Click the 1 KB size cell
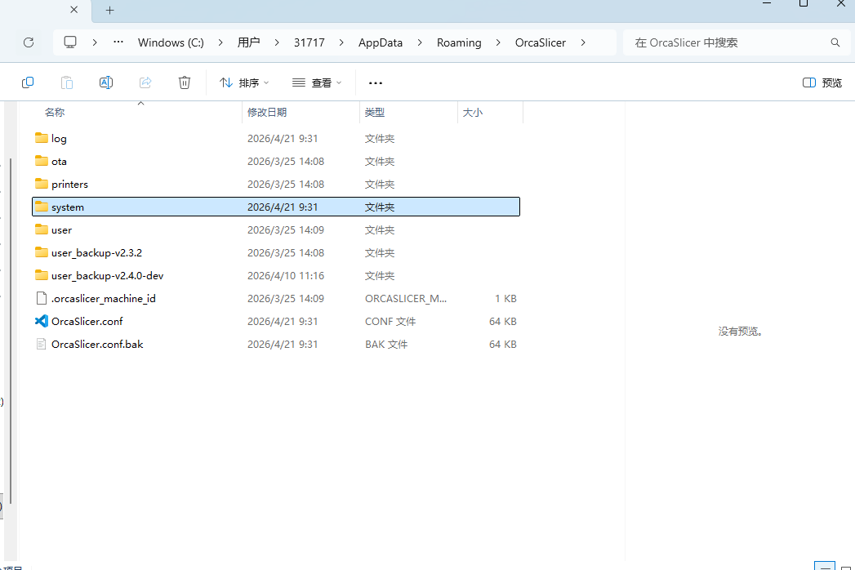The image size is (855, 570). (x=505, y=299)
